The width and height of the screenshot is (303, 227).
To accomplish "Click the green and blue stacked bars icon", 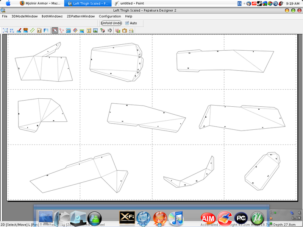I will point(82,30).
